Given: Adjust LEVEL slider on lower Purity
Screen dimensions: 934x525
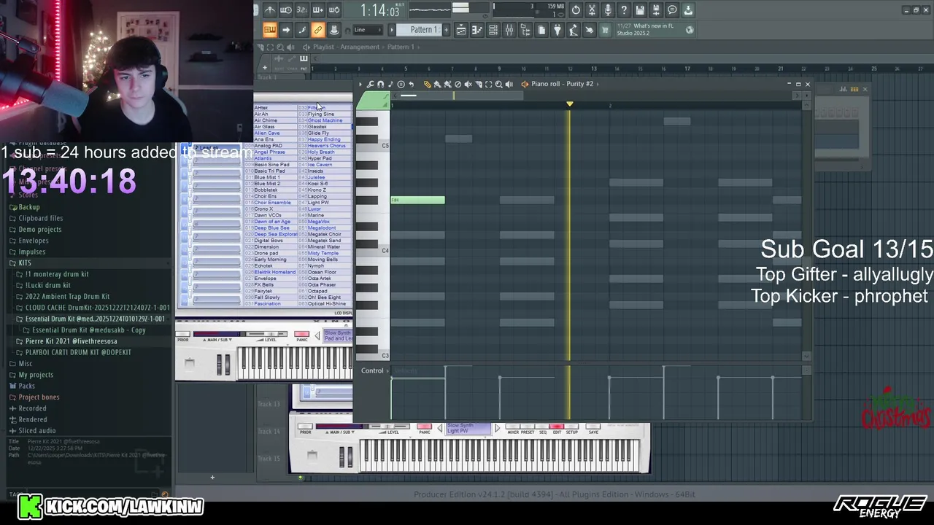Looking at the screenshot, I should (389, 427).
